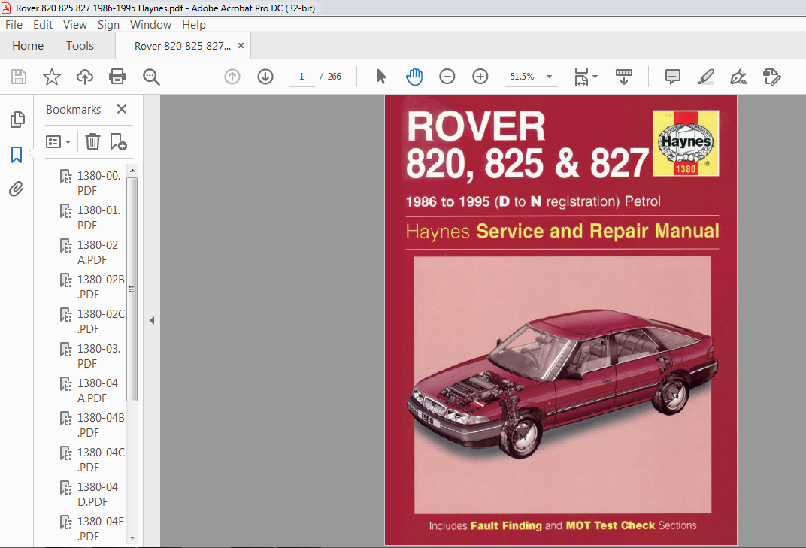This screenshot has height=548, width=806.
Task: Open the View menu
Action: coord(75,25)
